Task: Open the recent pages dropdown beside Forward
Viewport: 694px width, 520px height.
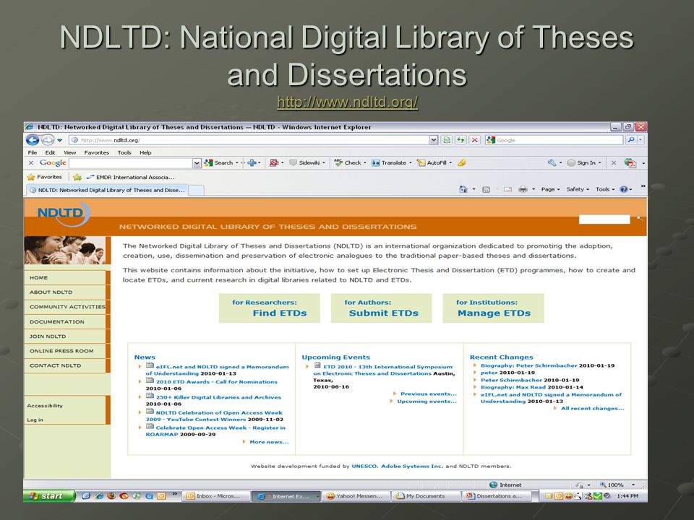Action: coord(60,141)
